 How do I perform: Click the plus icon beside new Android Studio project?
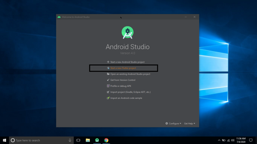pos(108,62)
